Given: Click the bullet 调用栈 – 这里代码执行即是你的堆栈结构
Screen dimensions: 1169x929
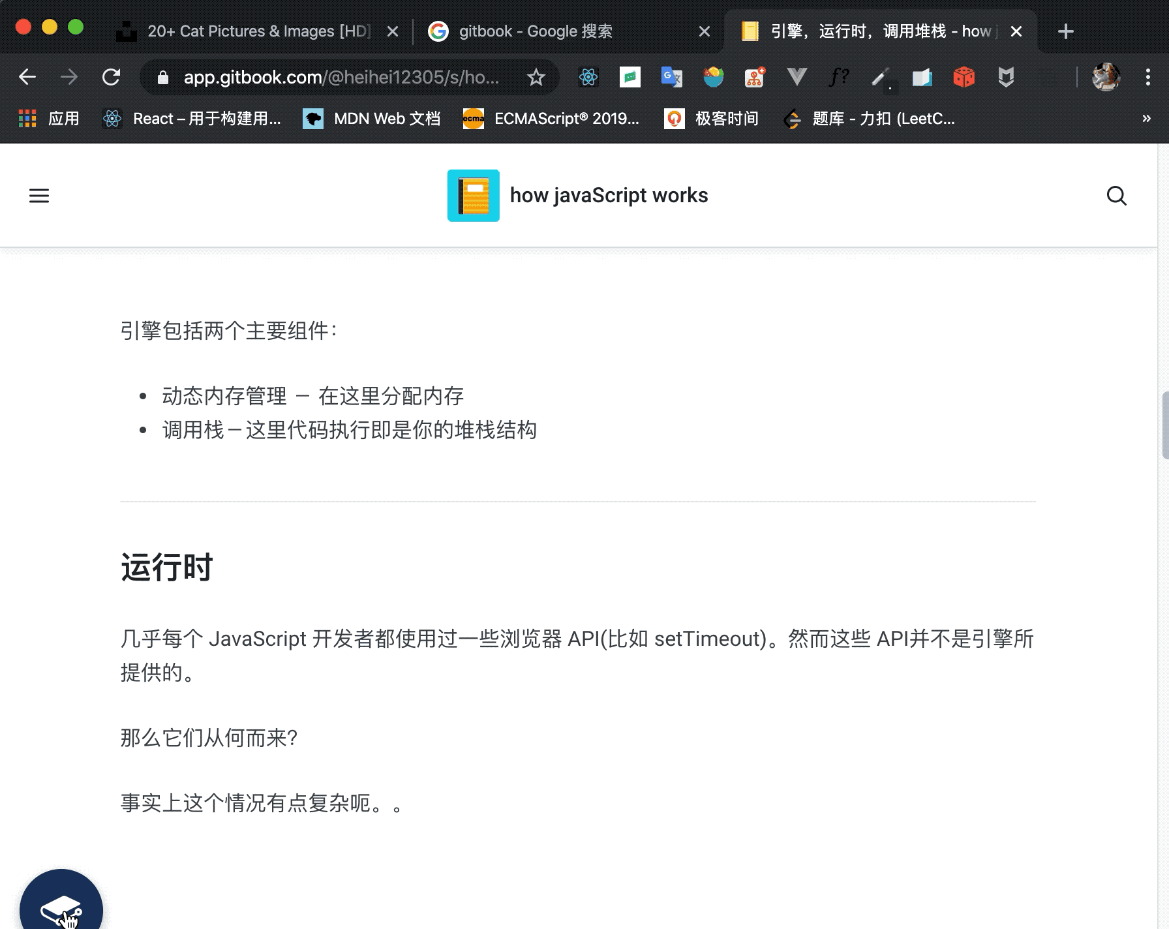Looking at the screenshot, I should point(350,430).
